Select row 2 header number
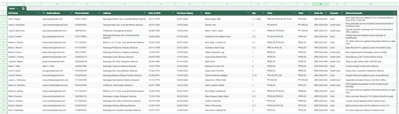This screenshot has width=399, height=114. [x=3, y=19]
